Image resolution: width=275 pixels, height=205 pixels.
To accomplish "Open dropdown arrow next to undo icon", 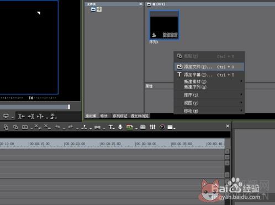I will tap(64, 129).
